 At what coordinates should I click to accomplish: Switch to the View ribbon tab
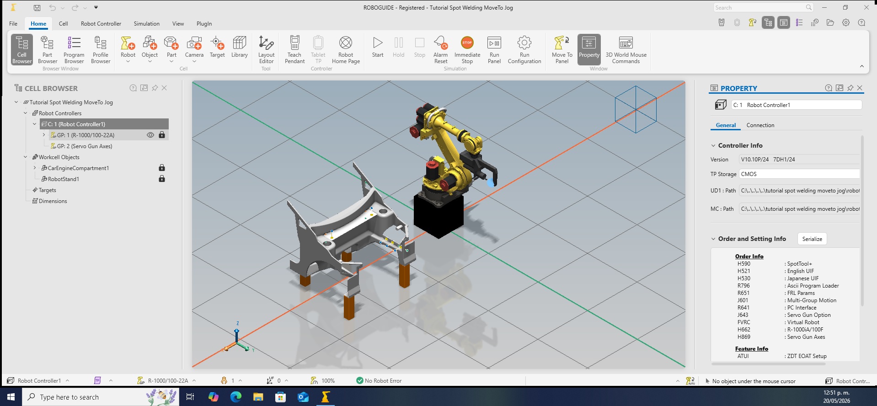(178, 24)
